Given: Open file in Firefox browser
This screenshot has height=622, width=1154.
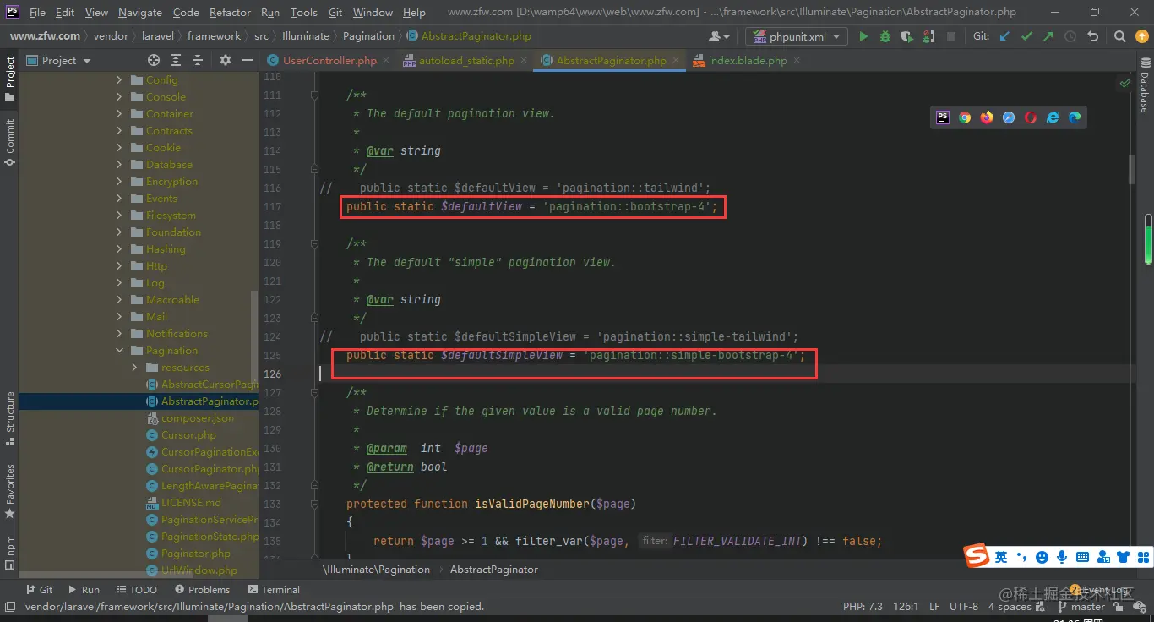Looking at the screenshot, I should click(987, 117).
